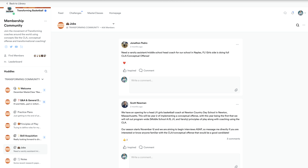This screenshot has height=168, width=308.
Task: Click attachment paperclip in first comment box
Action: coord(236,90)
